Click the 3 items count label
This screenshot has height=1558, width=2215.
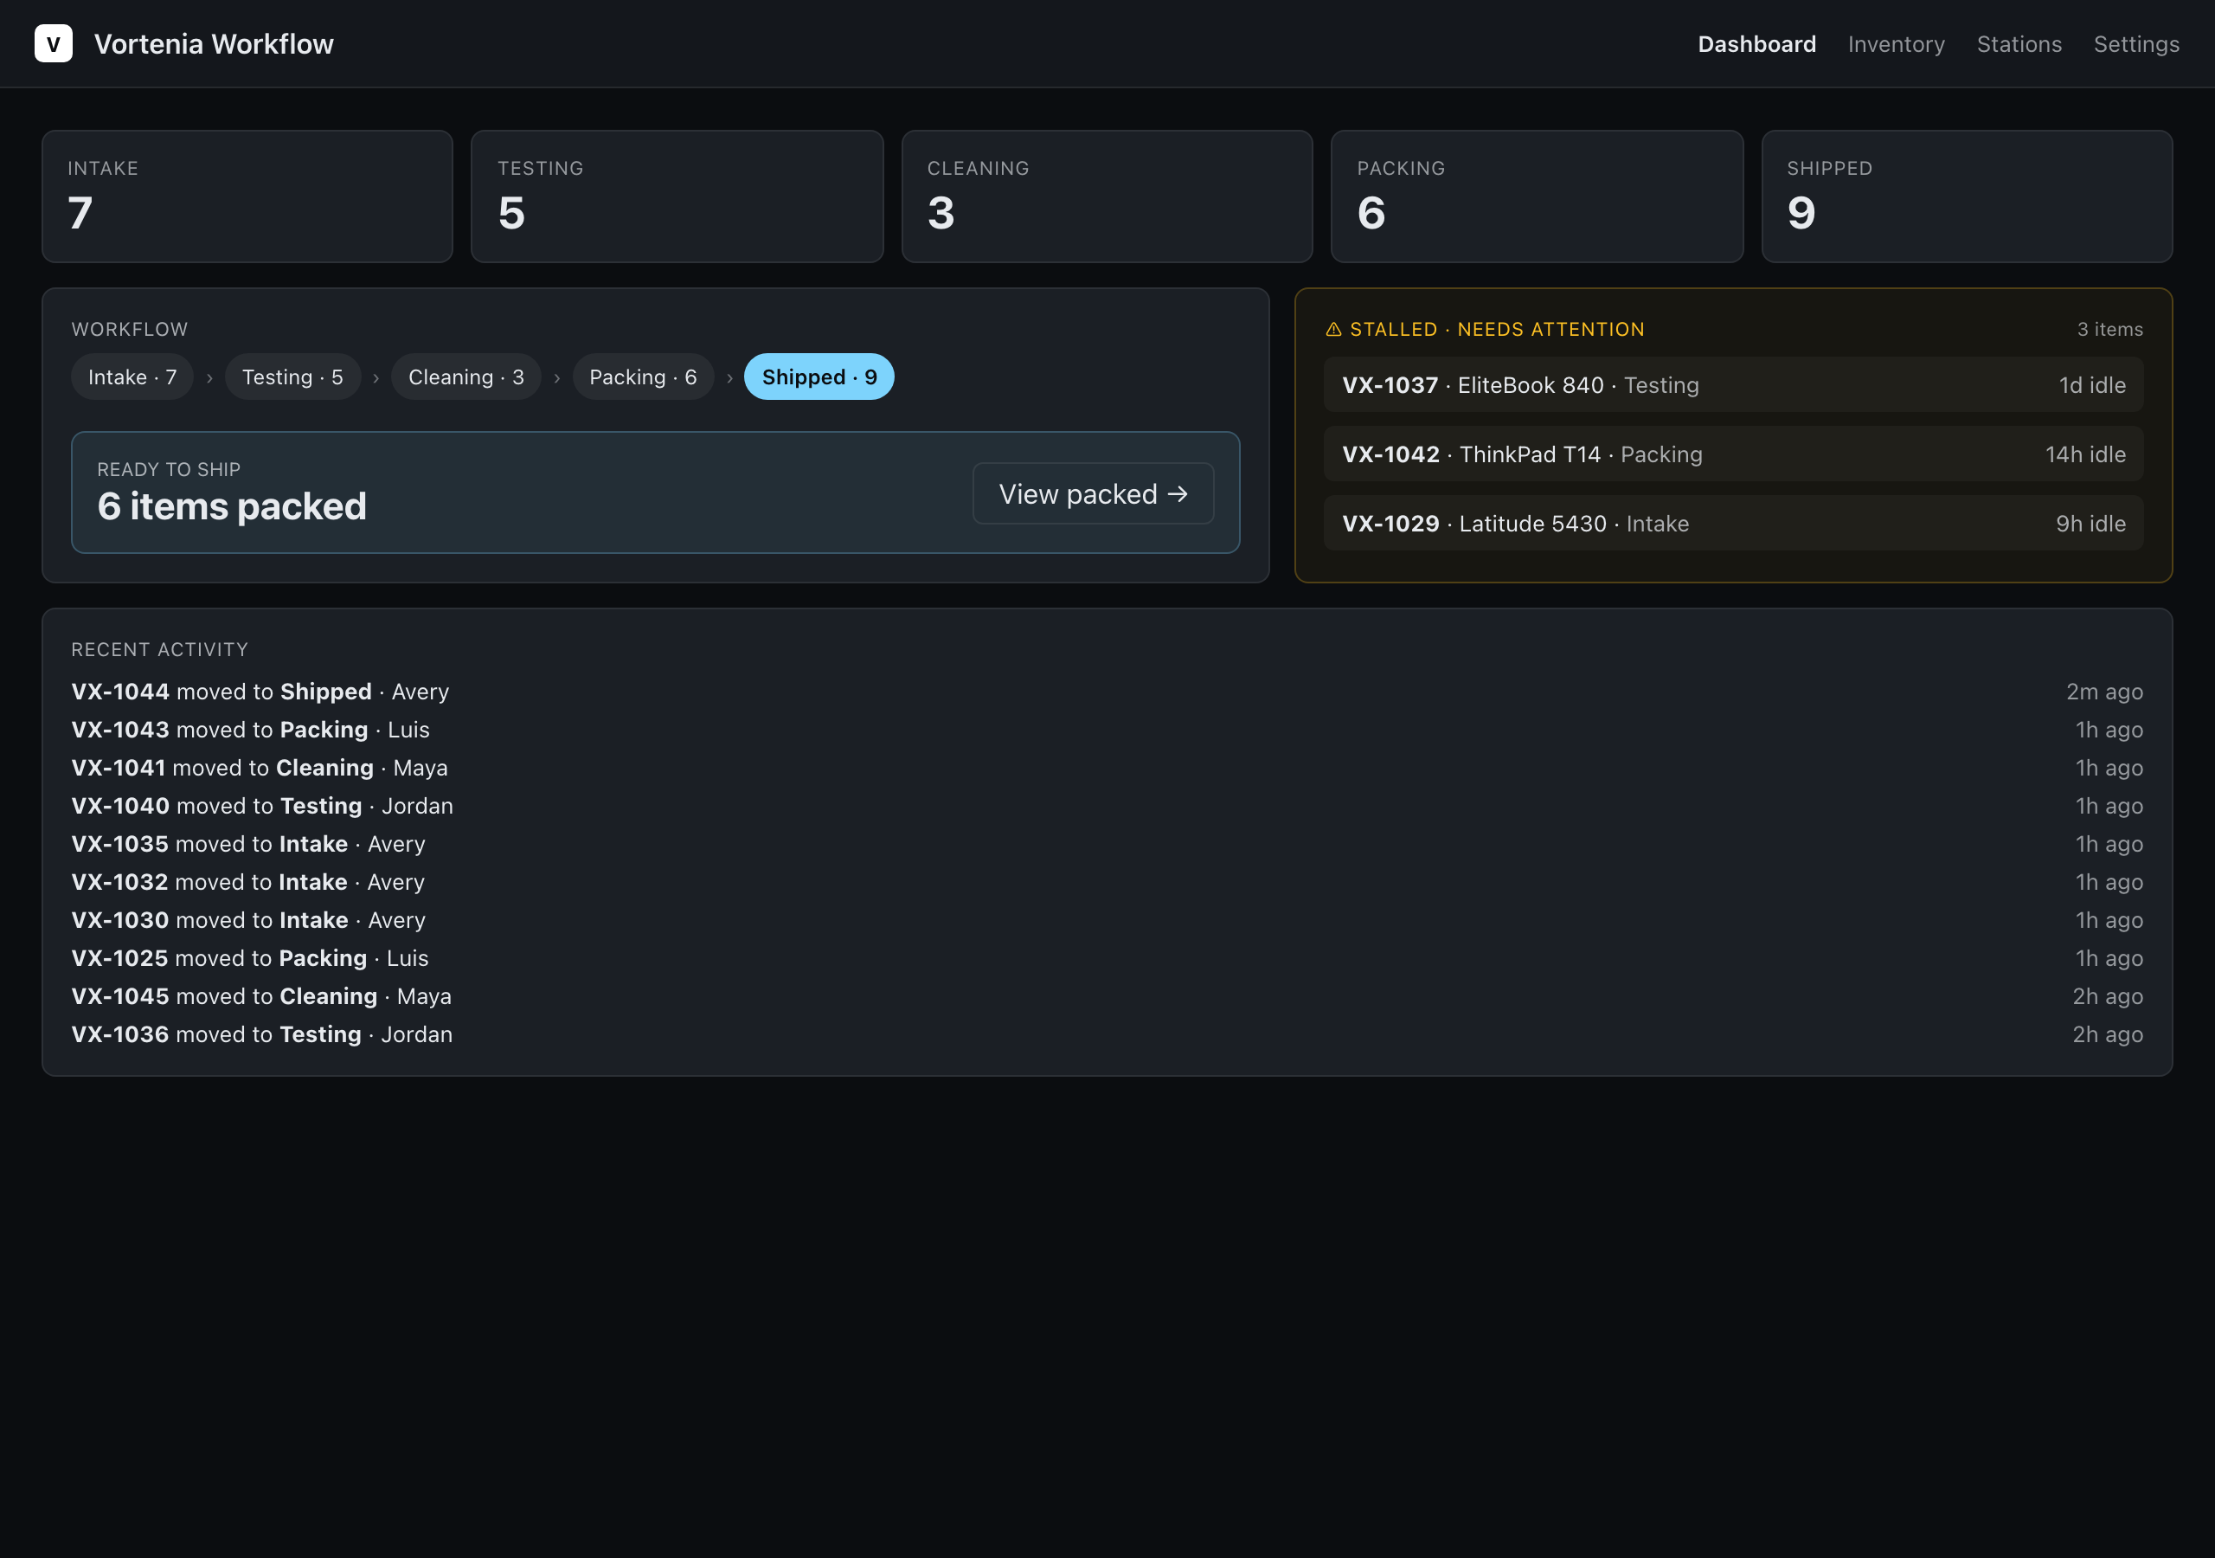pos(2109,329)
